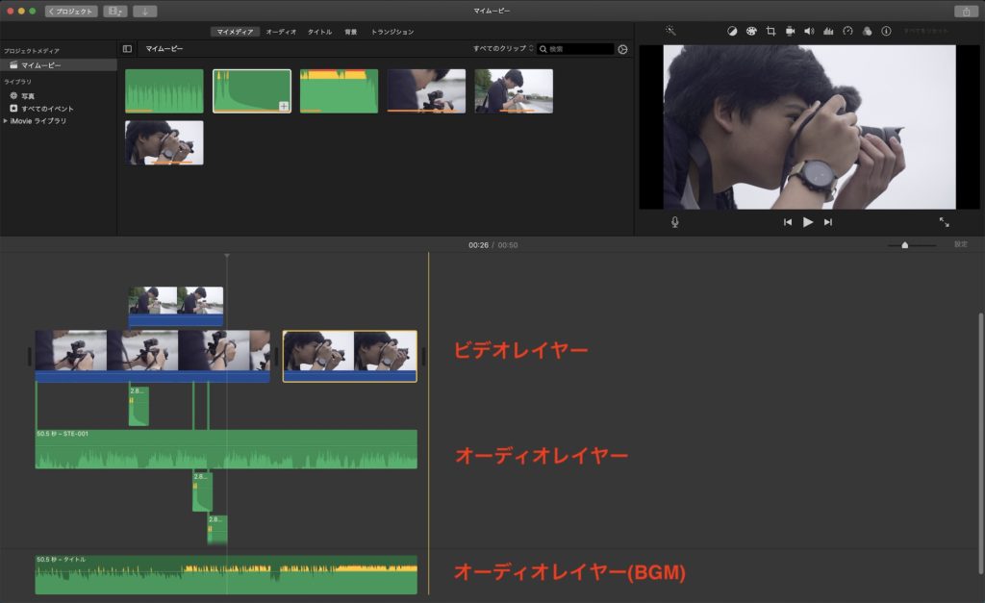Go back with the プロジェクト button
The height and width of the screenshot is (603, 985).
pyautogui.click(x=71, y=12)
